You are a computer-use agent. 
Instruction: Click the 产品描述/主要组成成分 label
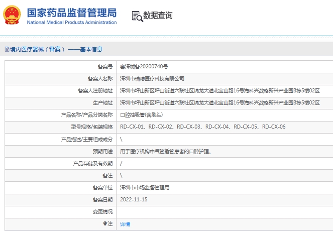(x=87, y=140)
